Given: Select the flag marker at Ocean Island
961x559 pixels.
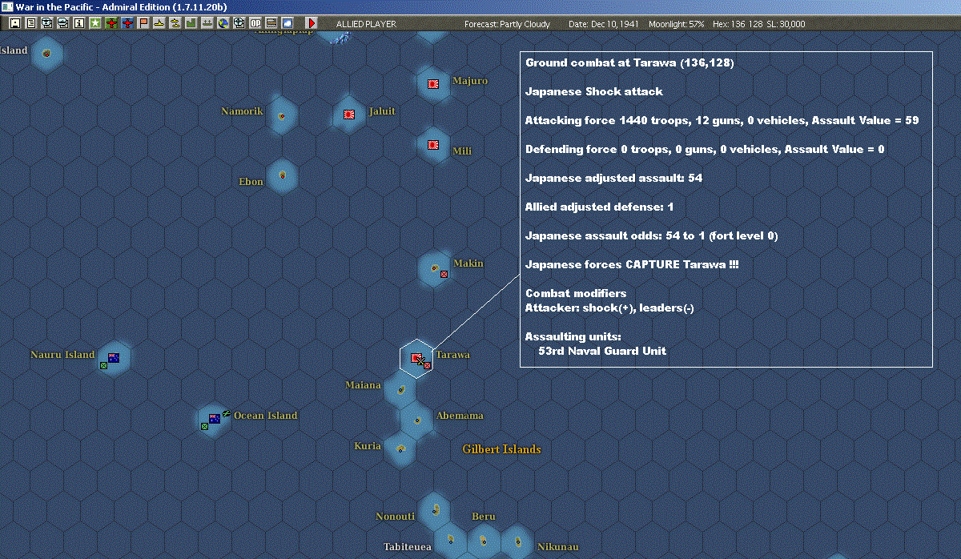Looking at the screenshot, I should [x=215, y=419].
